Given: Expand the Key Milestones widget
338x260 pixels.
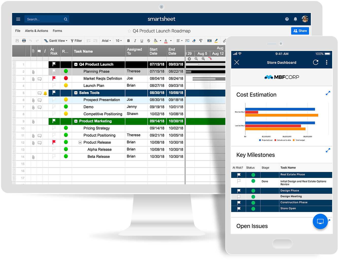Looking at the screenshot, I should tap(328, 150).
